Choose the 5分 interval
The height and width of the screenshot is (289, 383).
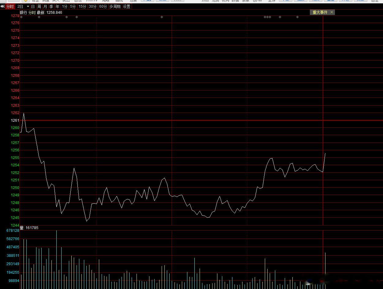pos(73,6)
